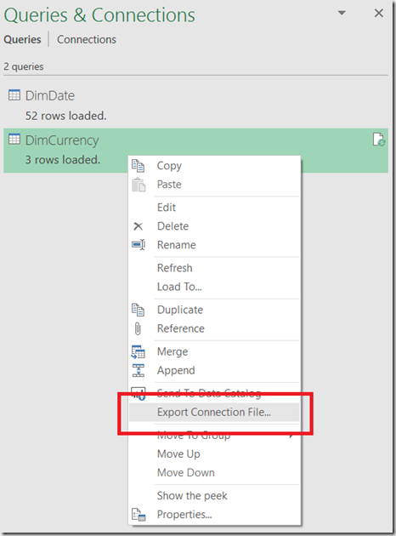Image resolution: width=396 pixels, height=536 pixels.
Task: Click the Append icon
Action: 138,371
